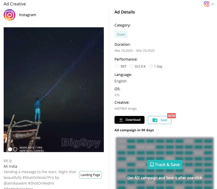Click the heart likes icon
This screenshot has width=217, height=189.
(x=132, y=66)
